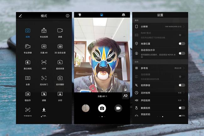Open the 慢动作 slow motion mode
The height and width of the screenshot is (136, 204).
click(x=28, y=94)
